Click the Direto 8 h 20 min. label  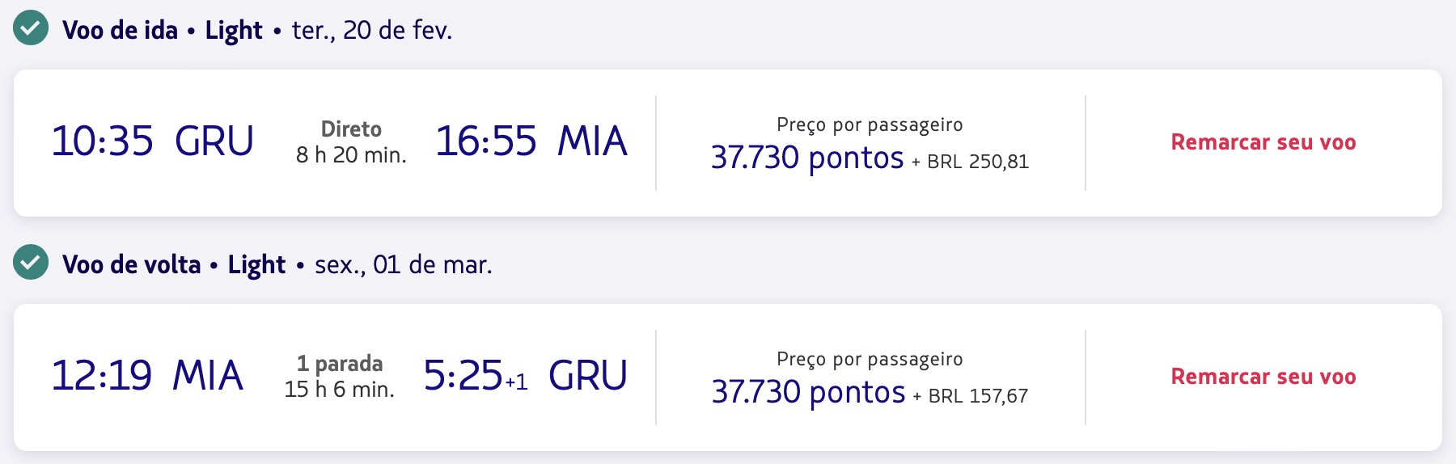click(x=351, y=142)
